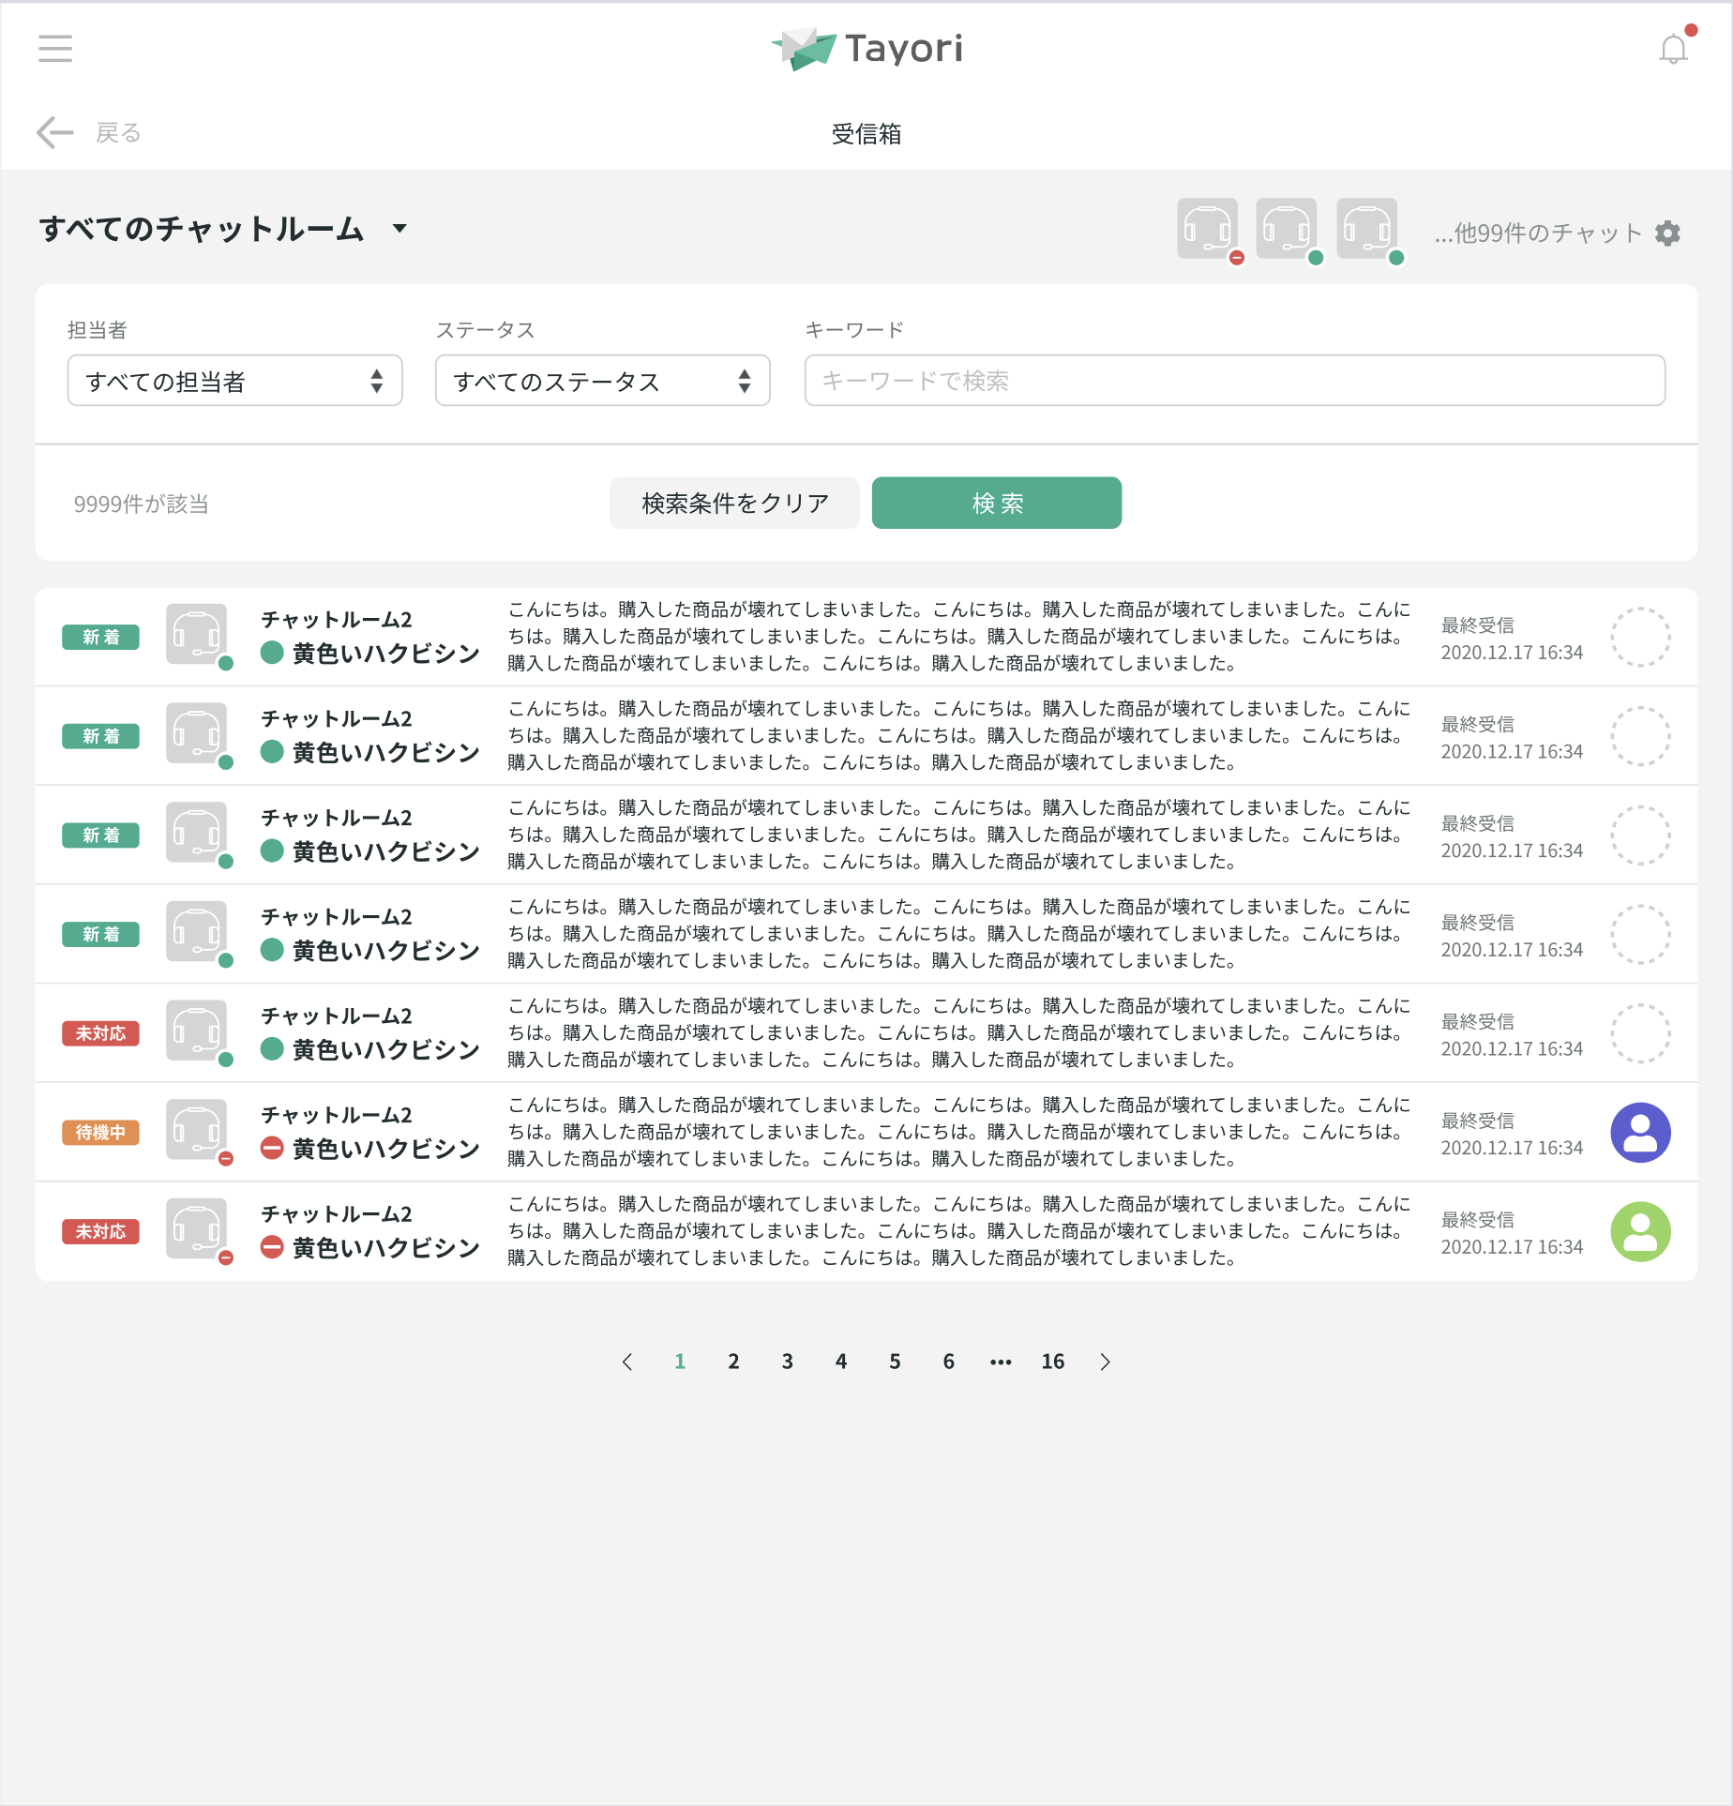Open the すべてのステータス dropdown
Image resolution: width=1733 pixels, height=1806 pixels.
602,381
